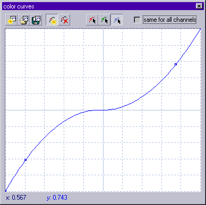
Task: Select the delete curve point tool
Action: point(64,20)
